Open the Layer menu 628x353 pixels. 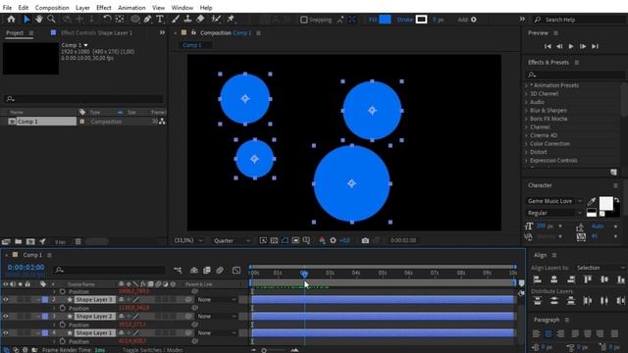82,8
